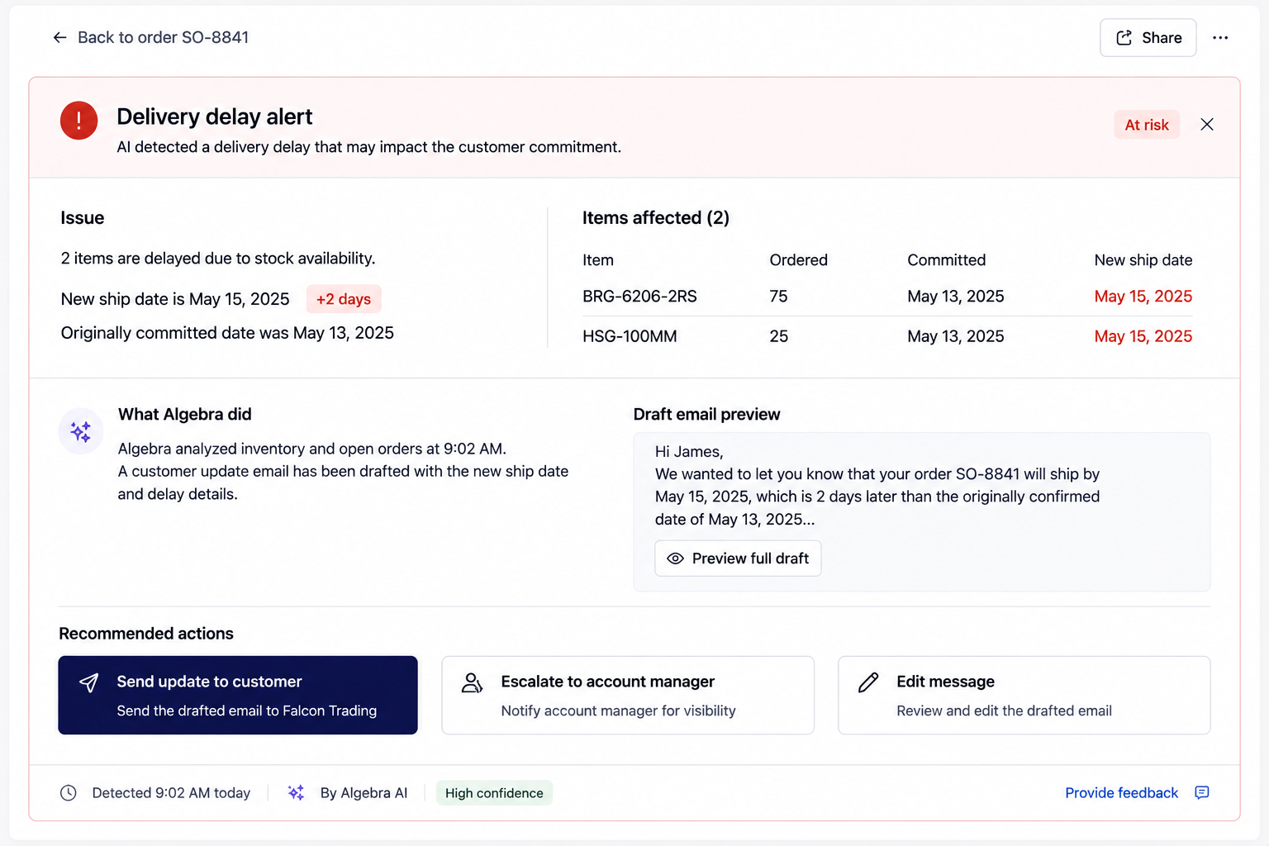This screenshot has width=1269, height=846.
Task: Click the Ordered column header
Action: [798, 260]
